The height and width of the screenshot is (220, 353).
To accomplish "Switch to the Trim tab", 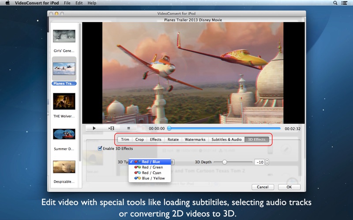I will click(125, 139).
